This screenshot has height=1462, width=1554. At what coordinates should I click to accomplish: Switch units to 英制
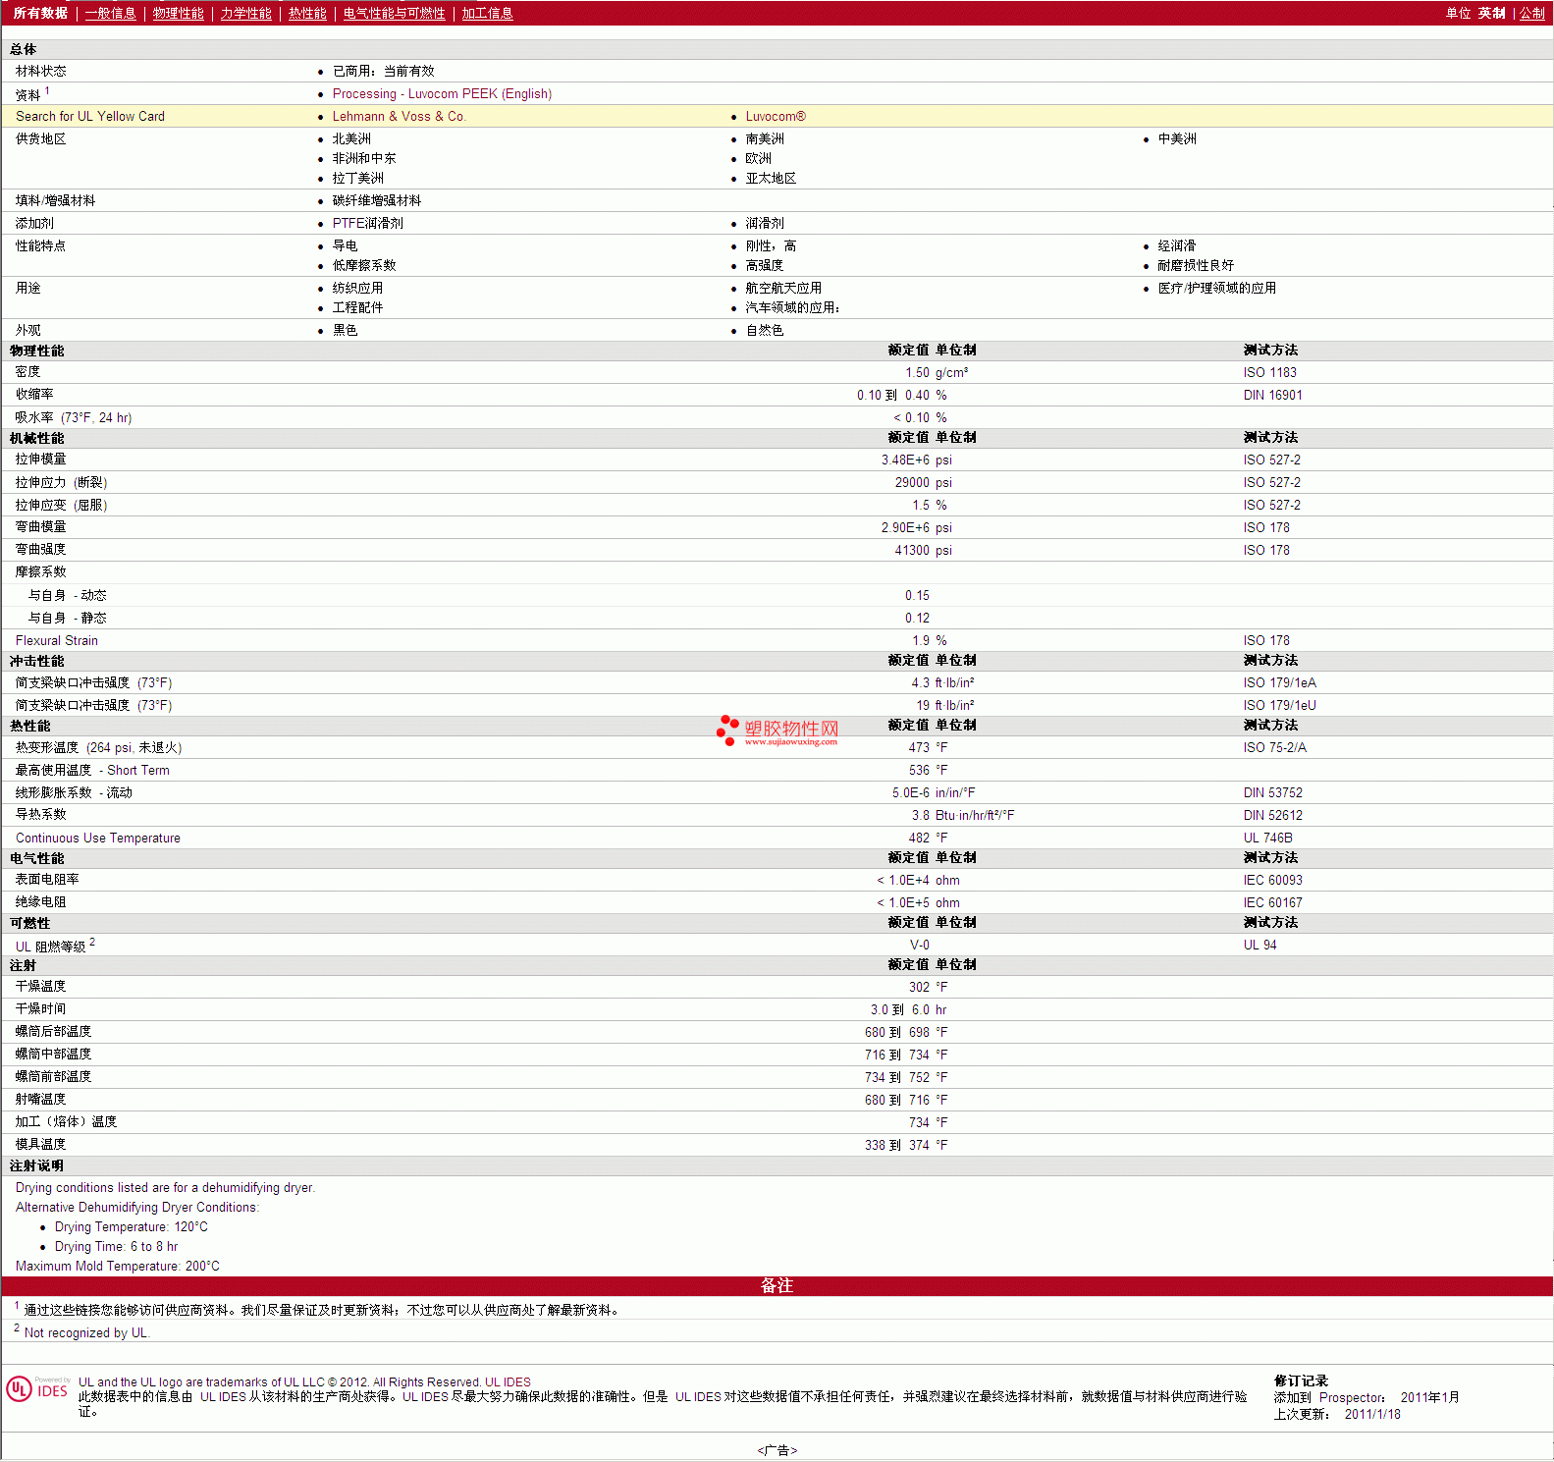coord(1491,13)
